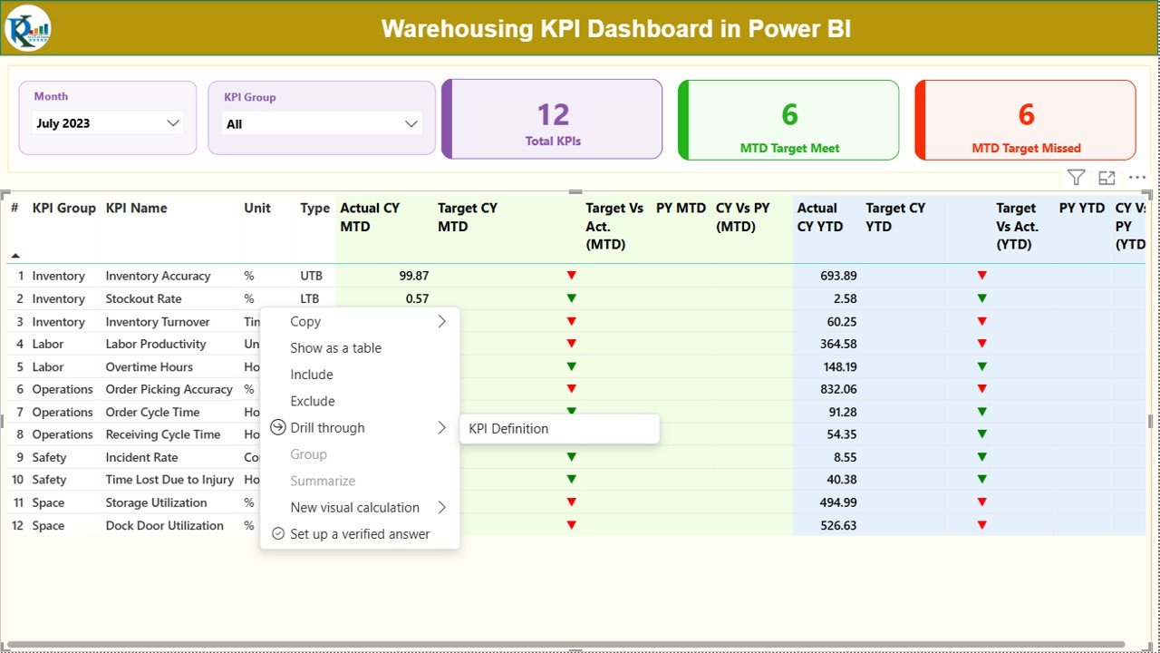The height and width of the screenshot is (653, 1160).
Task: Click the Total KPIs card showing 12
Action: pyautogui.click(x=552, y=119)
